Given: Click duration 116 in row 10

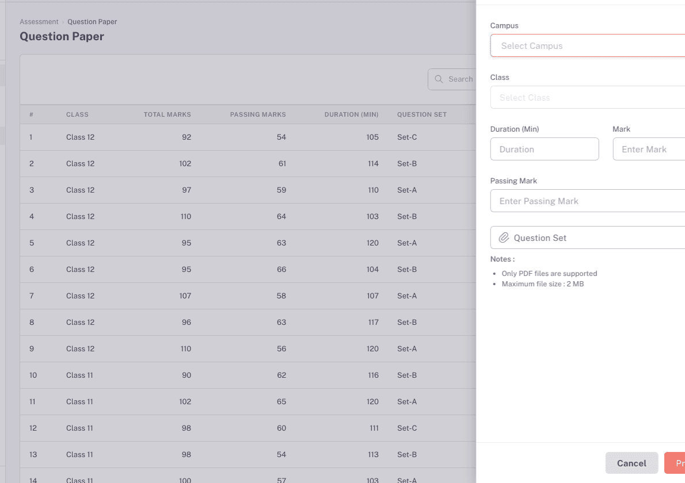Looking at the screenshot, I should pyautogui.click(x=374, y=375).
